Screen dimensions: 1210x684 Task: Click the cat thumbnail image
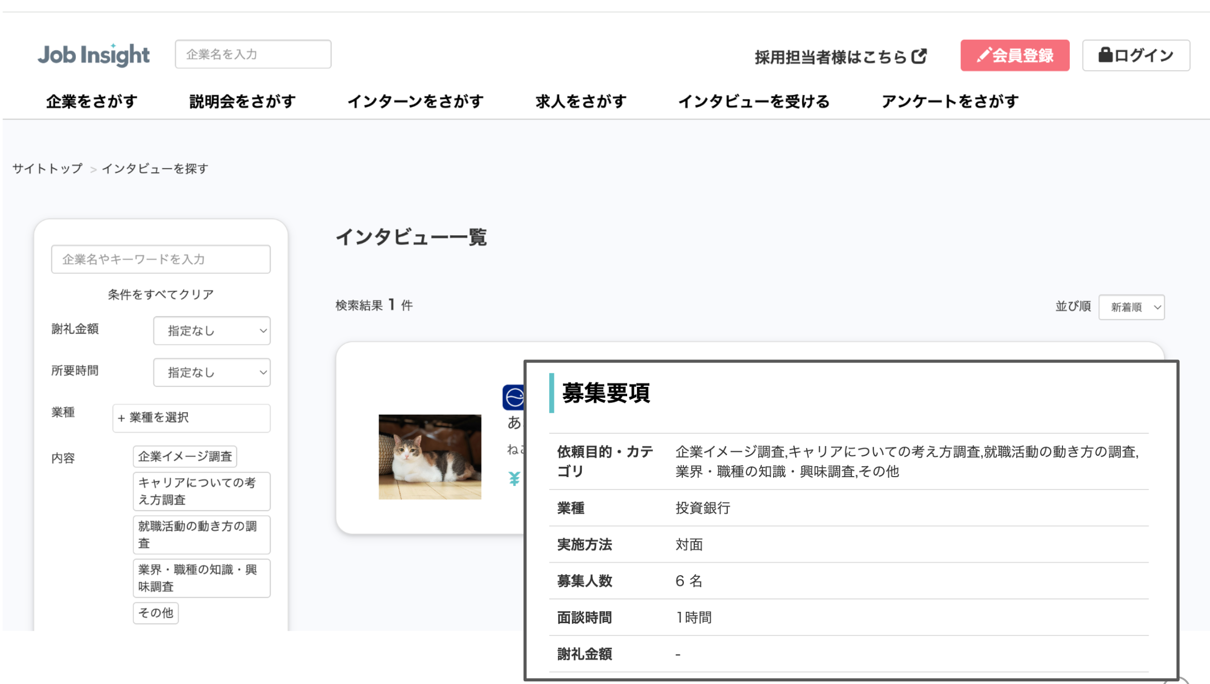click(x=428, y=457)
